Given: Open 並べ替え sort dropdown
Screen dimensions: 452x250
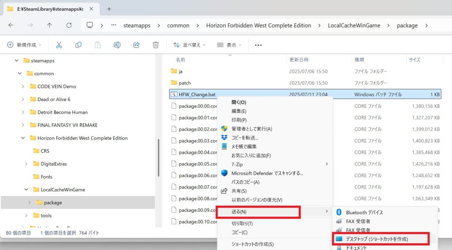Looking at the screenshot, I should (189, 45).
